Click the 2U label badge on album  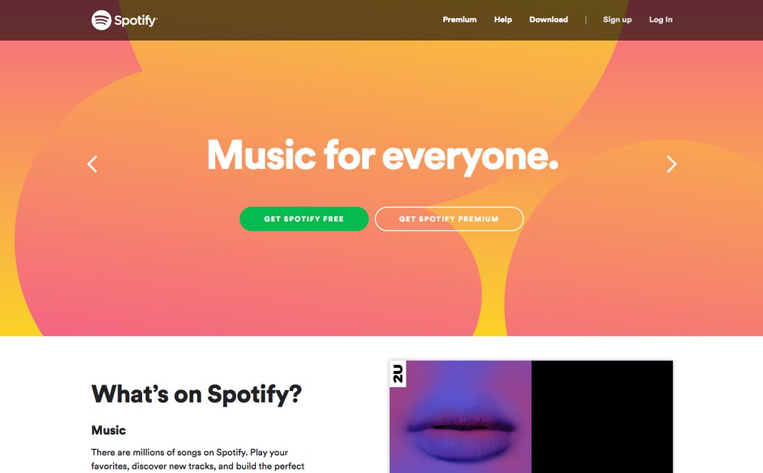click(x=398, y=374)
